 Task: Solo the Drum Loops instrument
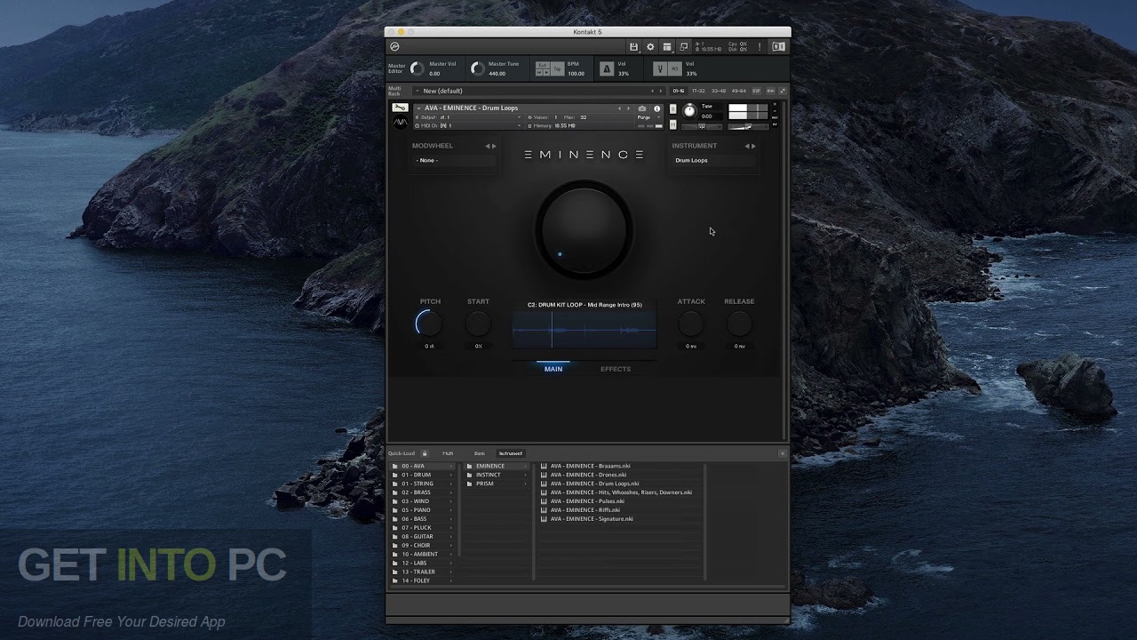click(x=673, y=108)
